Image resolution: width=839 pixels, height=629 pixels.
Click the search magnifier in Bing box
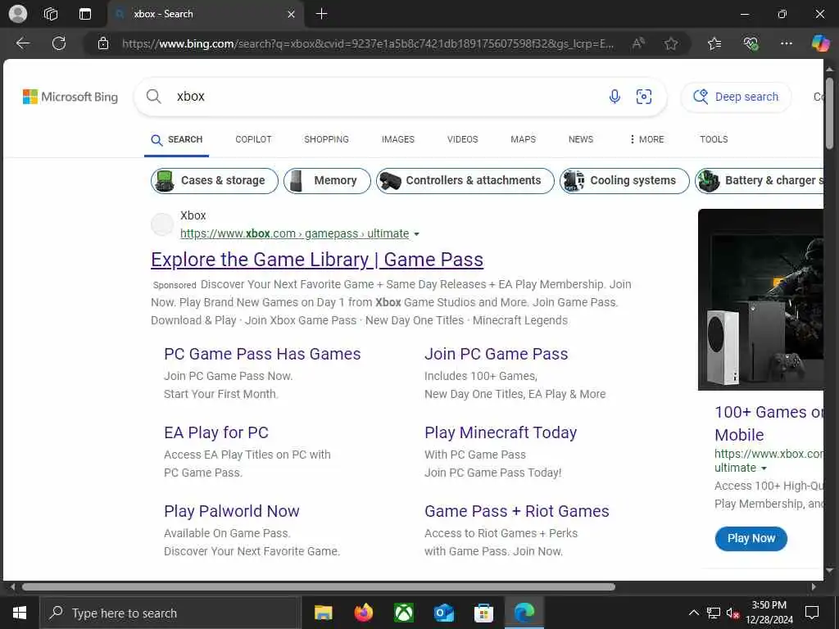point(153,97)
